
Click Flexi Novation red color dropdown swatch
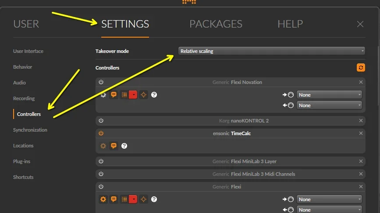coord(133,94)
